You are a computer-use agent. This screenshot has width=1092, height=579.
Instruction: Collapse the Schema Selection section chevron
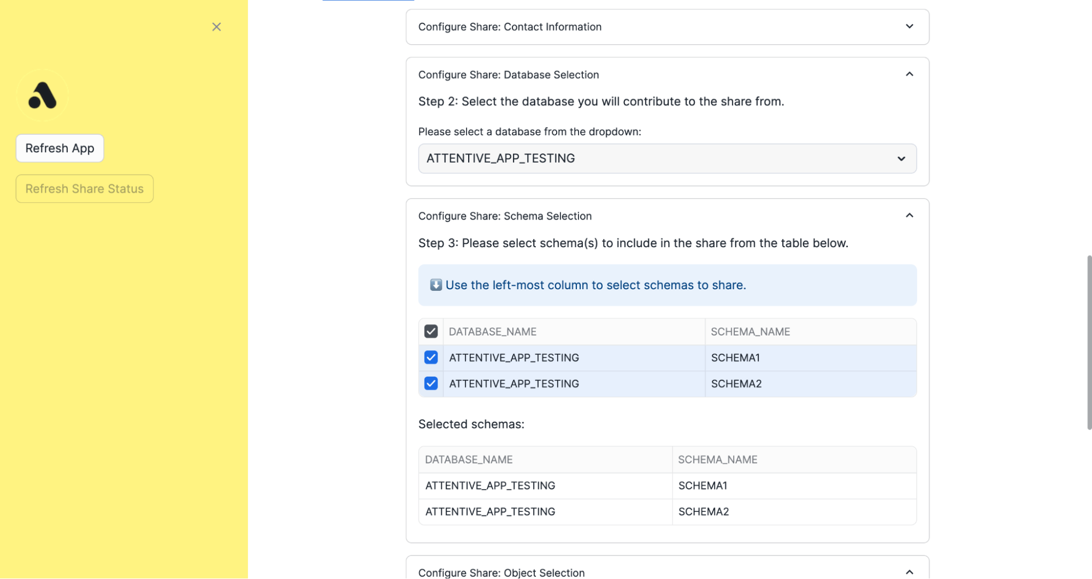coord(909,216)
